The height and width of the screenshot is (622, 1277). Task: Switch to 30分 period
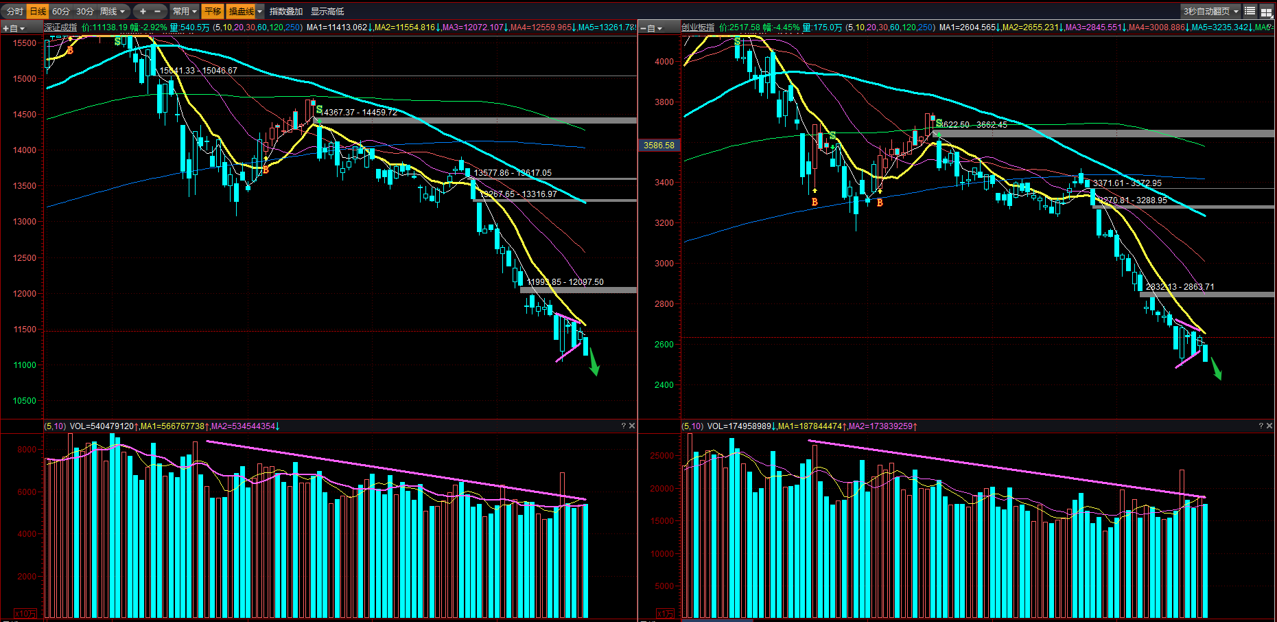coord(84,11)
